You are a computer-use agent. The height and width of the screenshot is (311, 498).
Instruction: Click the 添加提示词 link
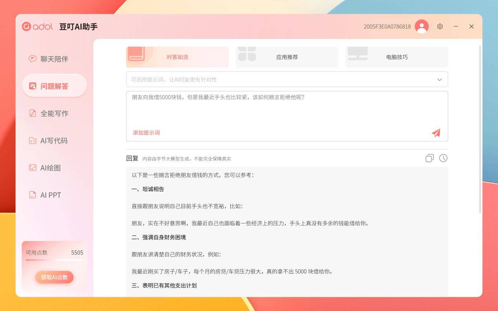coord(146,133)
